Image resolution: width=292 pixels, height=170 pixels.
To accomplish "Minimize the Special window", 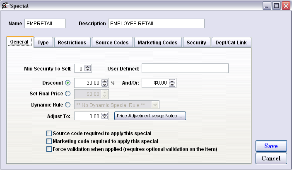I will coord(267,5).
